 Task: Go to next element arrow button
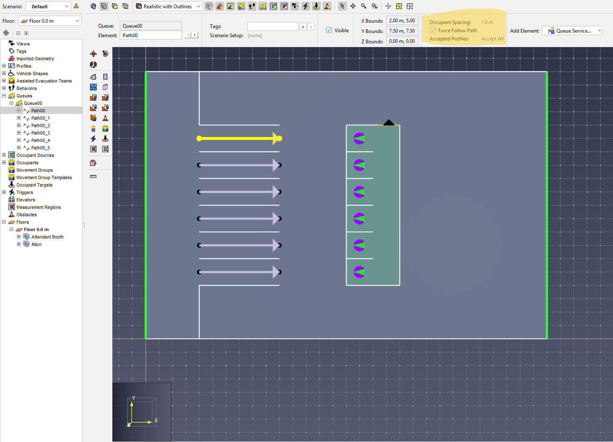click(195, 35)
